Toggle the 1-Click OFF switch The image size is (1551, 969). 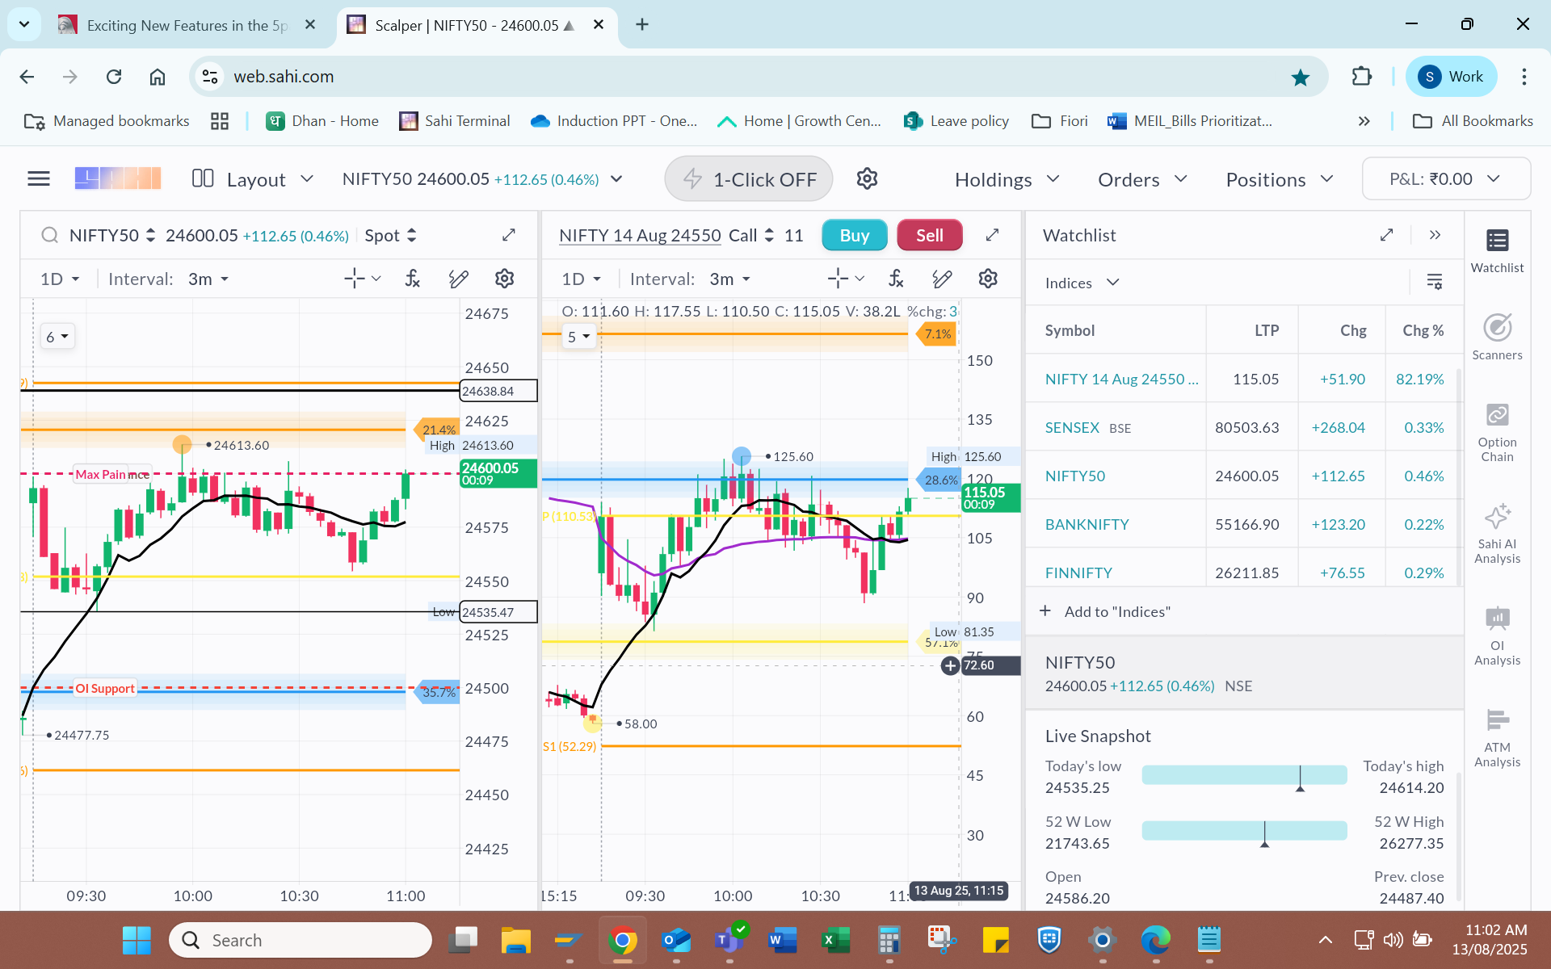748,179
